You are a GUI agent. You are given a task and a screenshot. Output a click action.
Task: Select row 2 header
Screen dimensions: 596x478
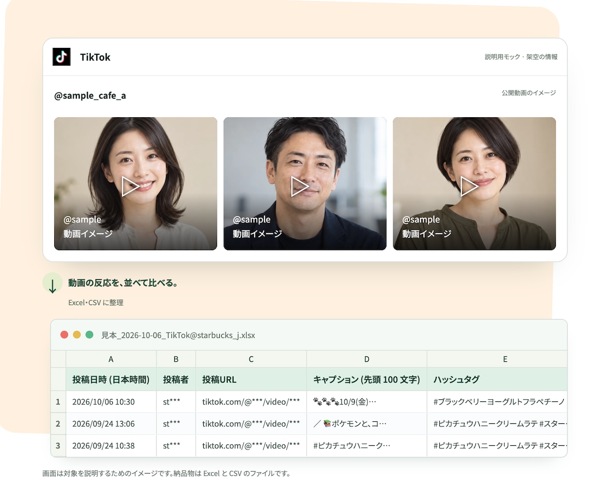click(x=58, y=424)
